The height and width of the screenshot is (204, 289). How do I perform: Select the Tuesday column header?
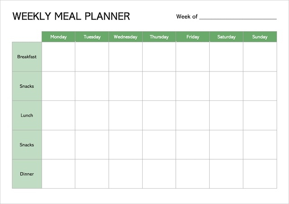(92, 37)
